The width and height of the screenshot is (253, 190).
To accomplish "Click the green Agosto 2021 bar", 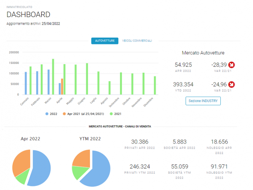I will point(109,88).
